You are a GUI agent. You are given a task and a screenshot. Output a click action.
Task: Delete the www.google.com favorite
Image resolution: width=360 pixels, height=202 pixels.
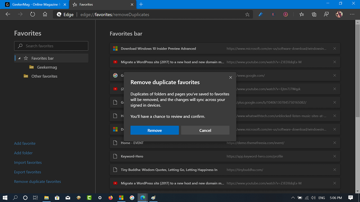[x=334, y=75]
